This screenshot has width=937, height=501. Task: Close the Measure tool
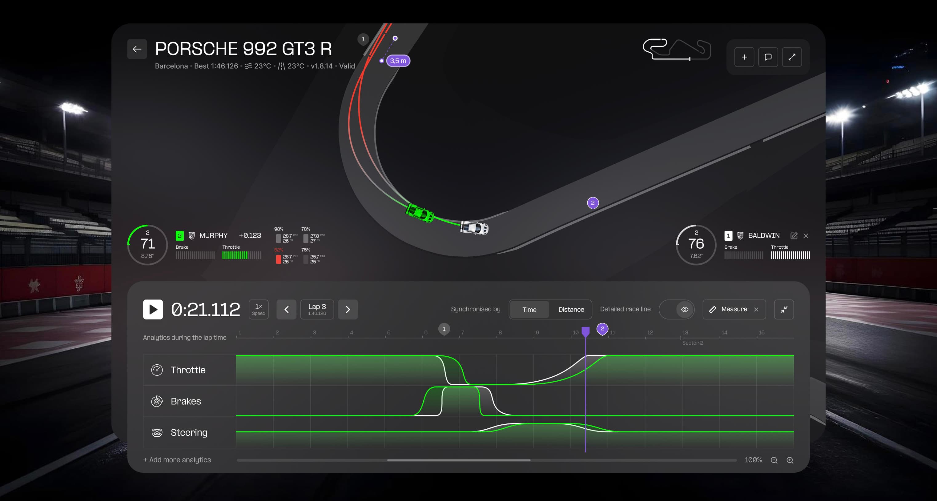click(x=756, y=309)
